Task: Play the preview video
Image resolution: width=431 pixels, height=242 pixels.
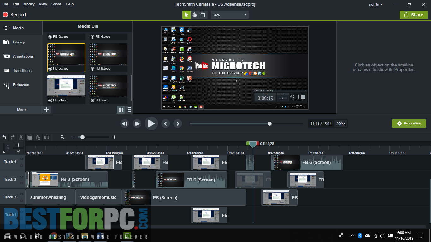Action: [x=151, y=124]
